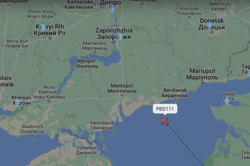Select the red PBD111 aircraft icon
Screen dimensions: 250x166
coord(165,121)
